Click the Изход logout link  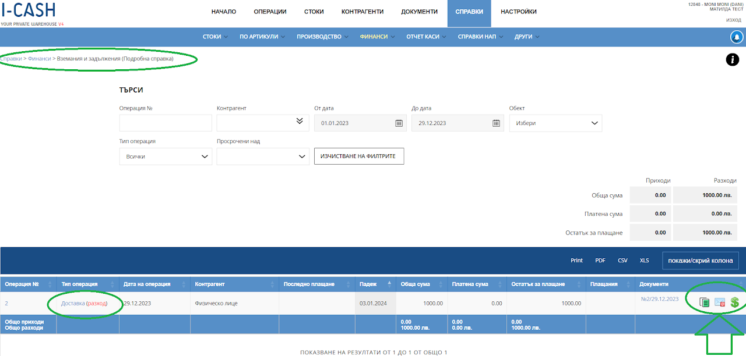[734, 20]
